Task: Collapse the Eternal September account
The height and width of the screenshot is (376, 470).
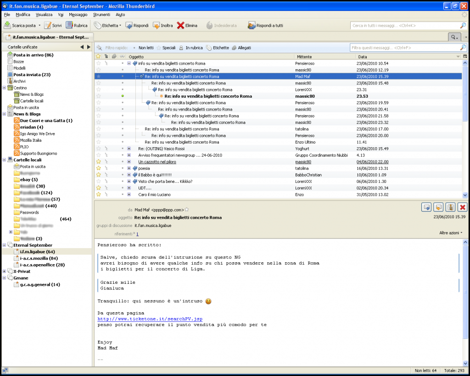Action: click(4, 245)
